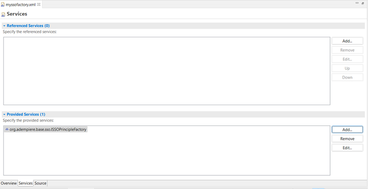This screenshot has height=189, width=368.
Task: Maximize the editor area using top-right icon
Action: pyautogui.click(x=363, y=3)
